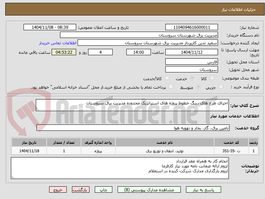The image size is (265, 199).
Task: Click the بازگشت back button
Action: pyautogui.click(x=81, y=190)
